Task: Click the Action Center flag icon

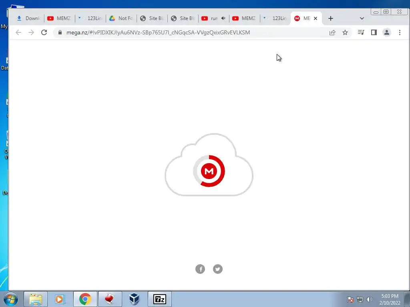Action: point(350,299)
